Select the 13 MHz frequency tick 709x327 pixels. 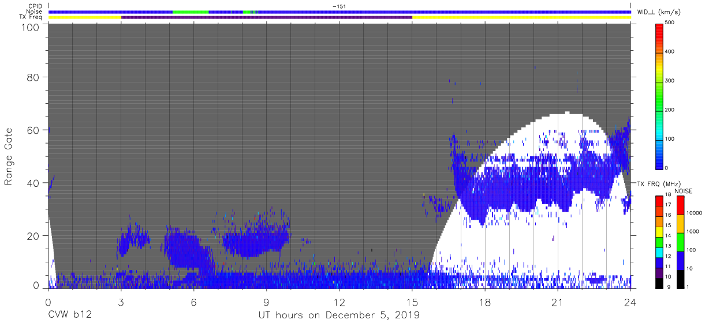pyautogui.click(x=669, y=246)
